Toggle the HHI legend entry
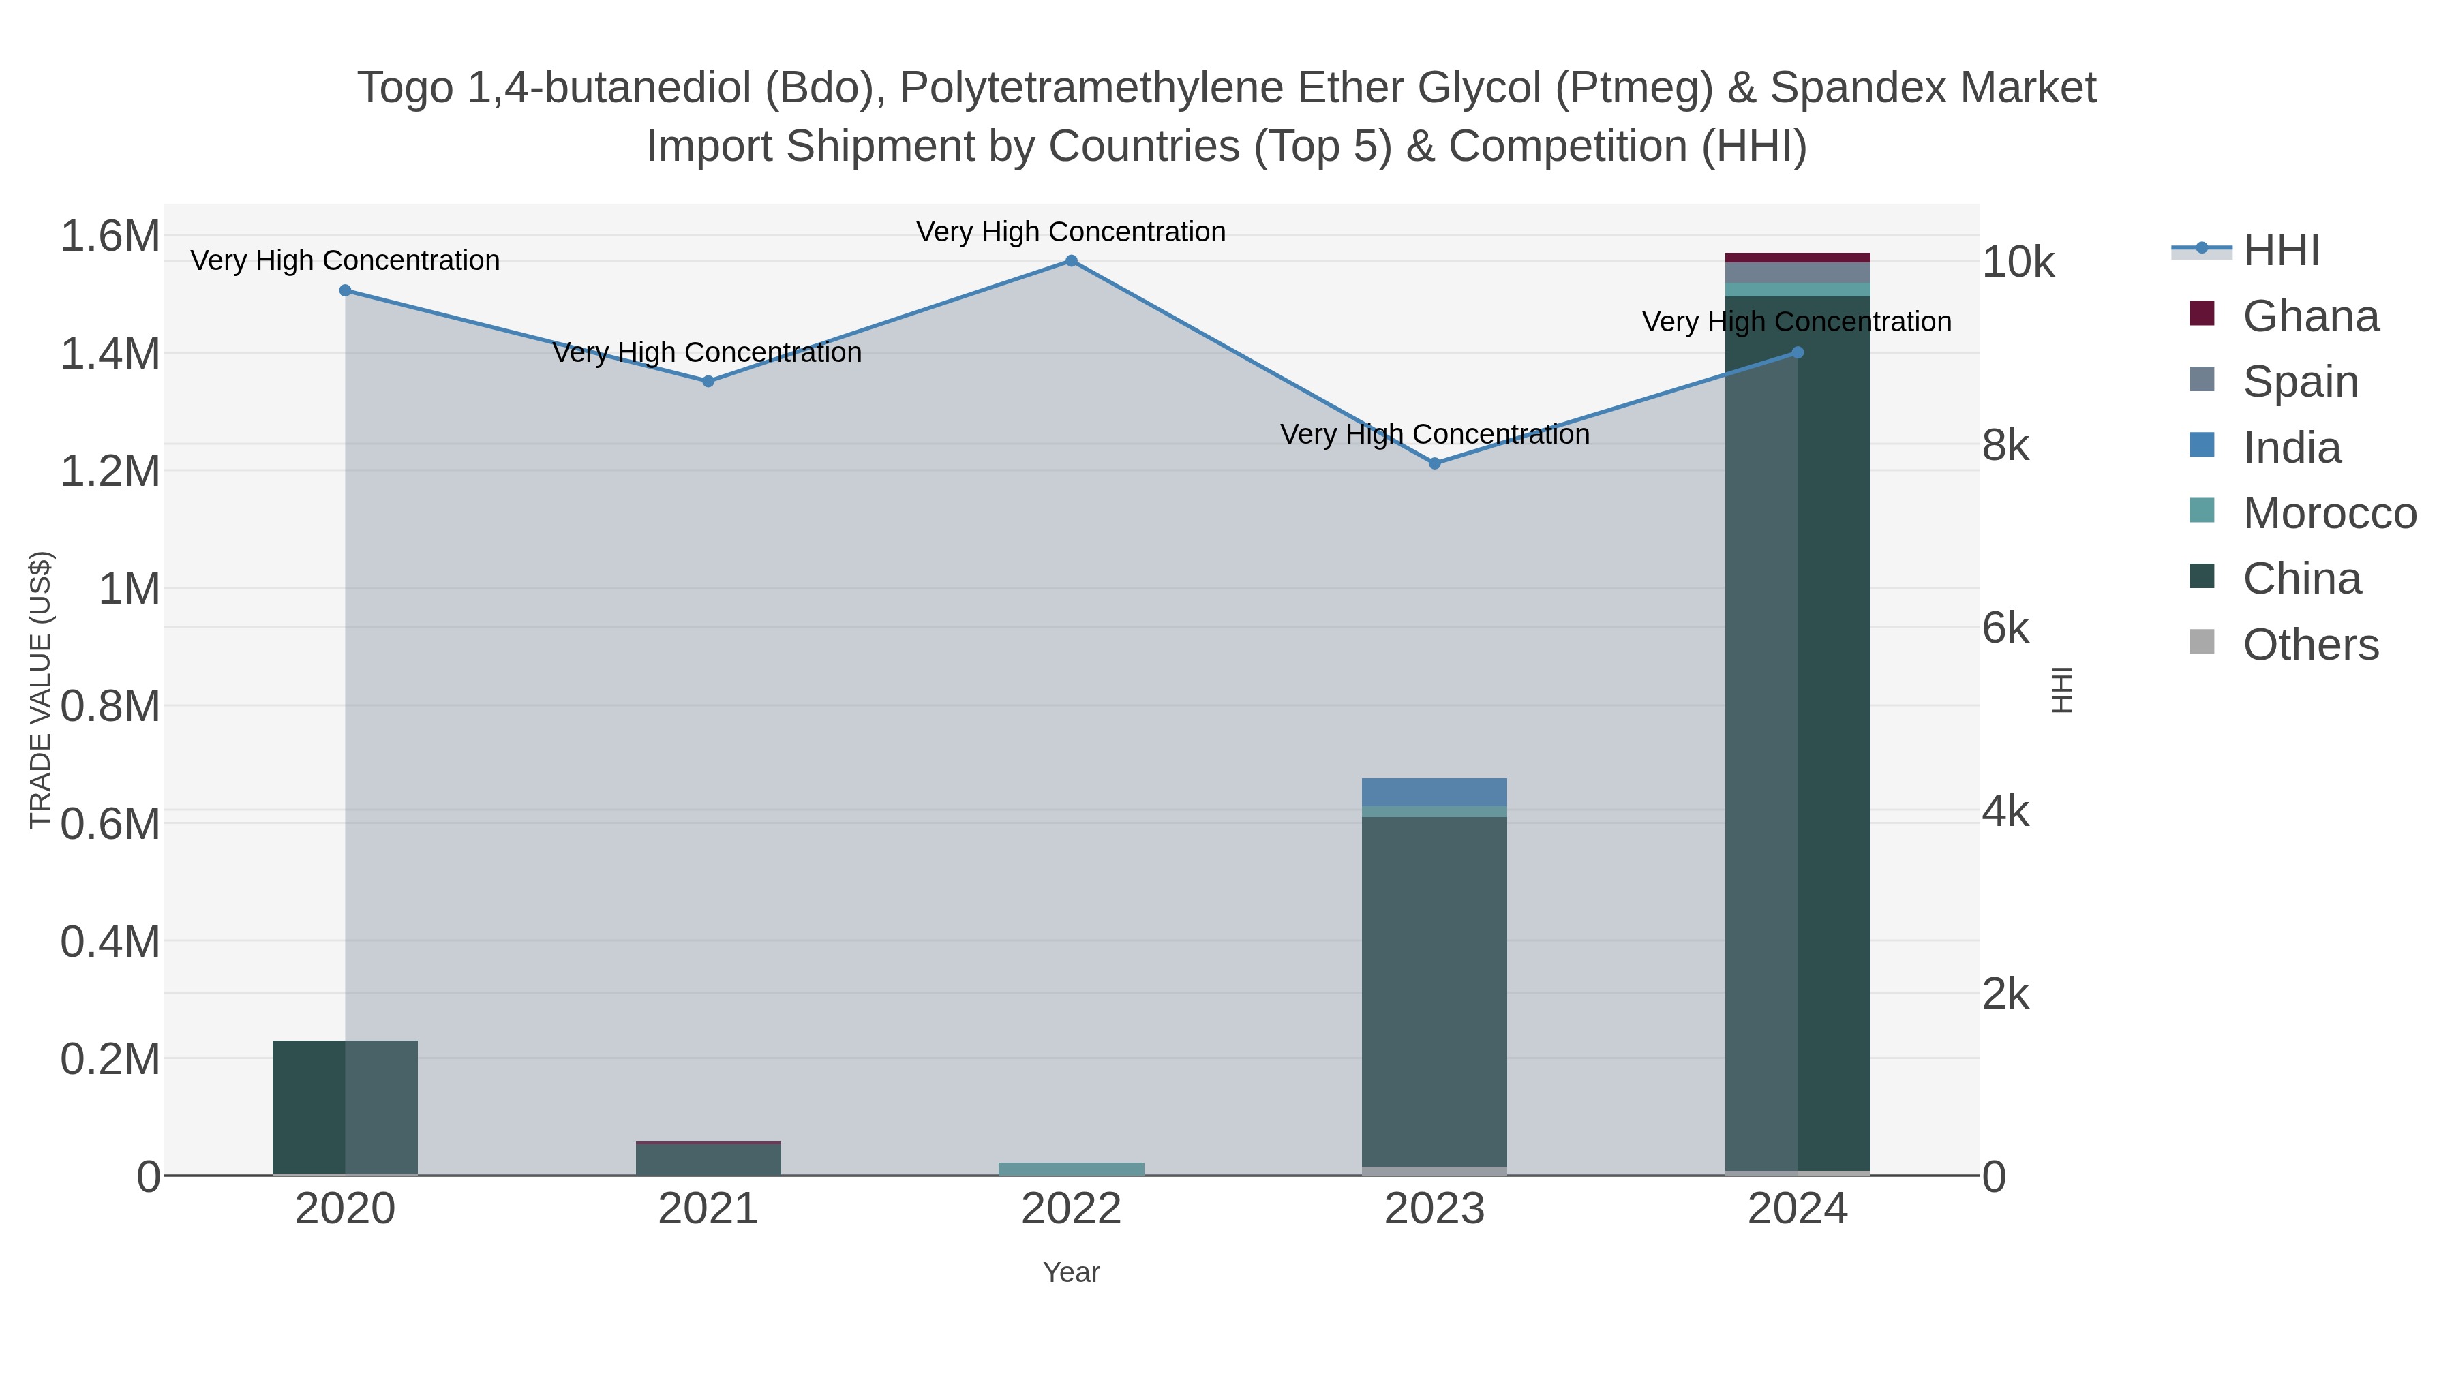 (2245, 251)
